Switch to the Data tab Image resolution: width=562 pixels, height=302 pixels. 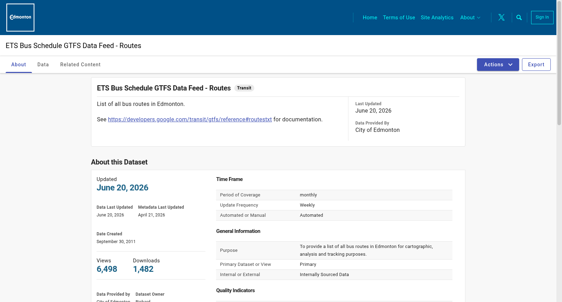pyautogui.click(x=43, y=65)
